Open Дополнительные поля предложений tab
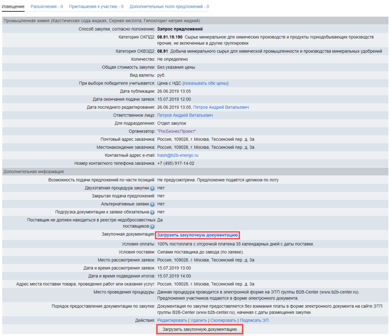The width and height of the screenshot is (390, 336). [169, 7]
